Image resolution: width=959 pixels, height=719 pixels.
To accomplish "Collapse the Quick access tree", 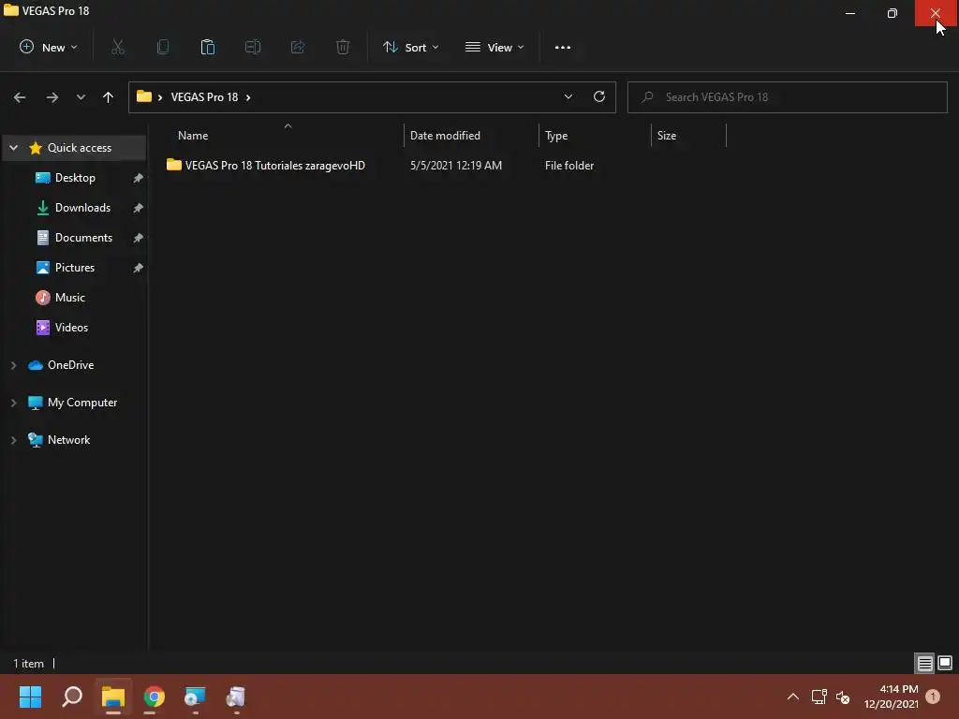I will [x=13, y=147].
